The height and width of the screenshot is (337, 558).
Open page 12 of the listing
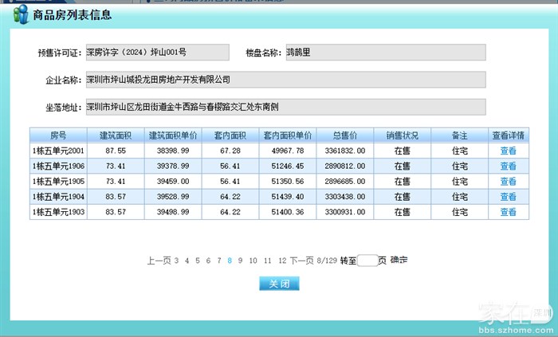coord(282,261)
